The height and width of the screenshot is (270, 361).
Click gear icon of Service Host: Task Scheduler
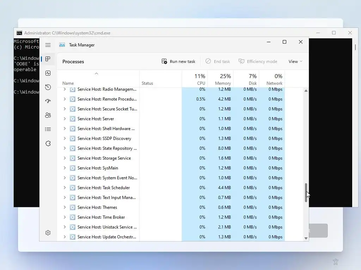[73, 188]
